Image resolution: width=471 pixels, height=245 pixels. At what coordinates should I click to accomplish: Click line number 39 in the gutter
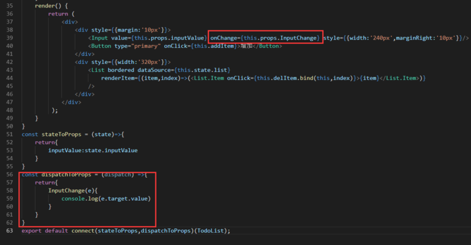[9, 38]
